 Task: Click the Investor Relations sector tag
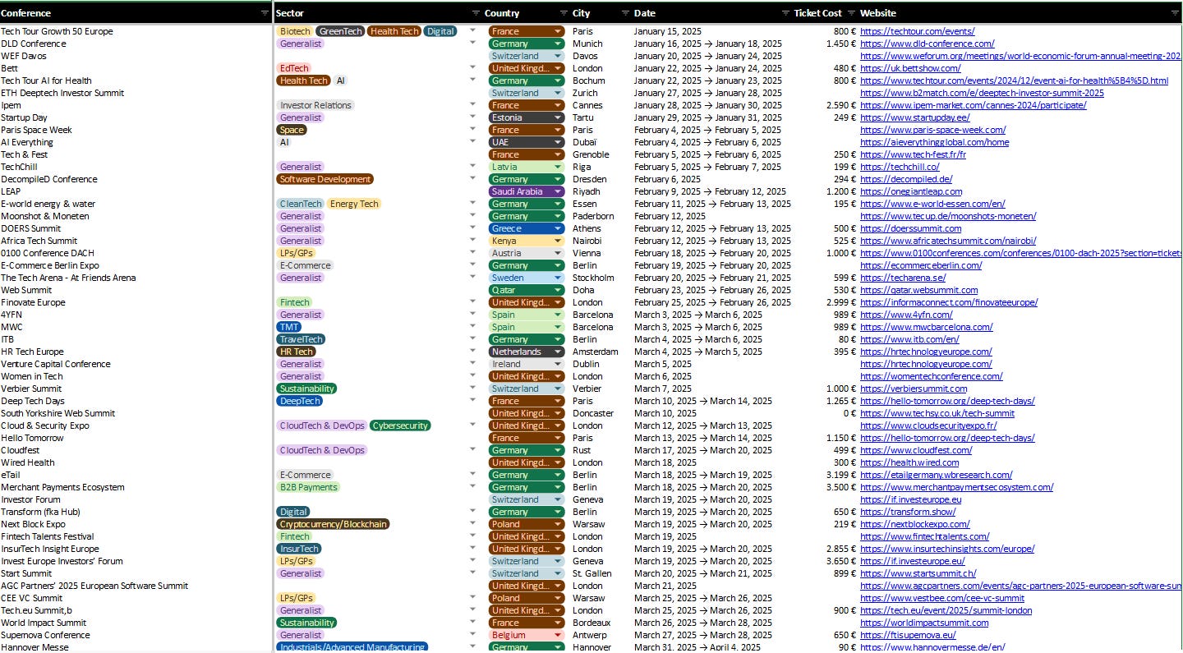(x=315, y=105)
